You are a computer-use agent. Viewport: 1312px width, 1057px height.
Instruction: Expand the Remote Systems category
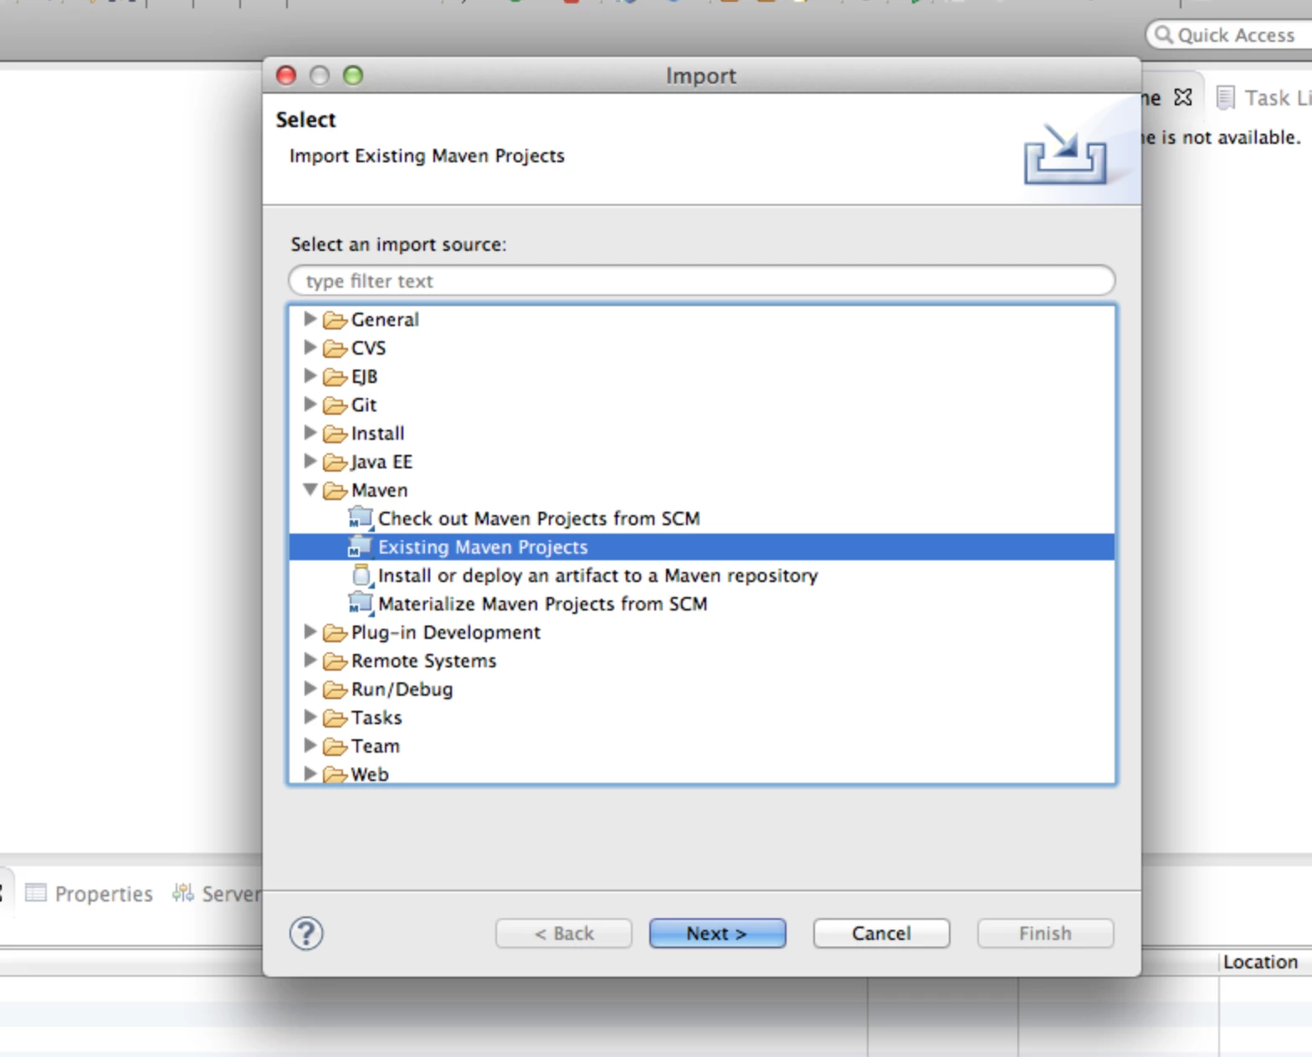point(310,660)
